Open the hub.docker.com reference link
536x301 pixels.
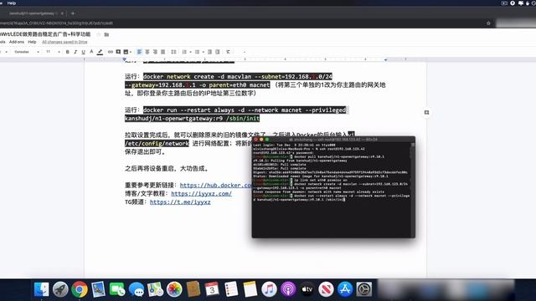click(216, 186)
